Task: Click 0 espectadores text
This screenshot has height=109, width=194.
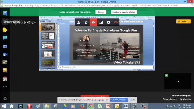Action: [x=170, y=99]
